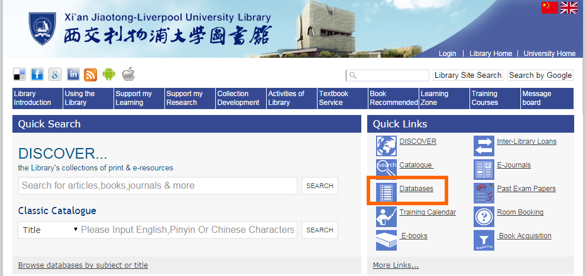This screenshot has width=586, height=276.
Task: Switch to English via the UK flag
Action: [x=568, y=8]
